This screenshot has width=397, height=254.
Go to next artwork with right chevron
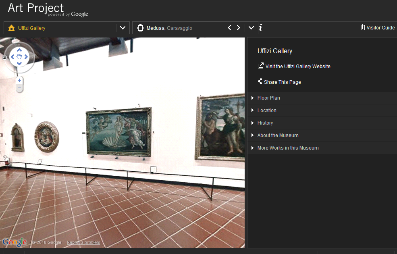(238, 27)
